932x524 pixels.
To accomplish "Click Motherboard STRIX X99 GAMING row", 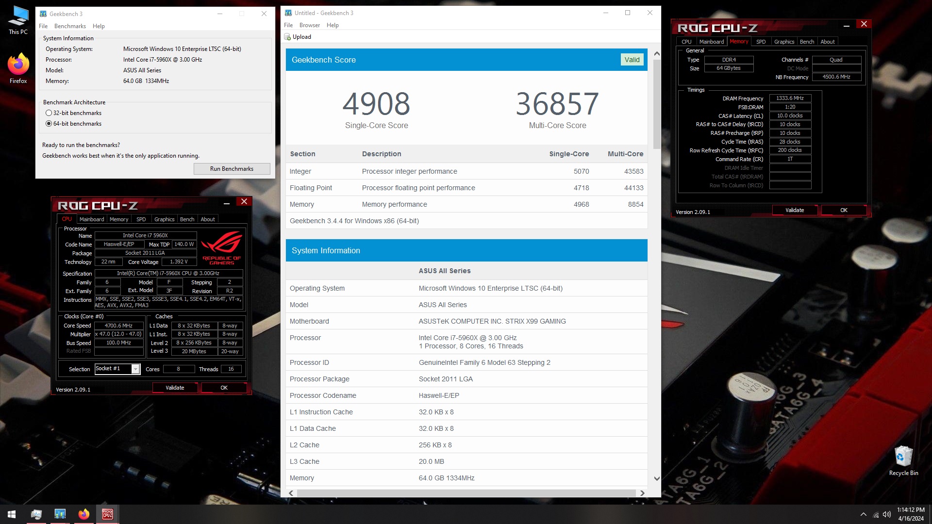I will pyautogui.click(x=466, y=321).
